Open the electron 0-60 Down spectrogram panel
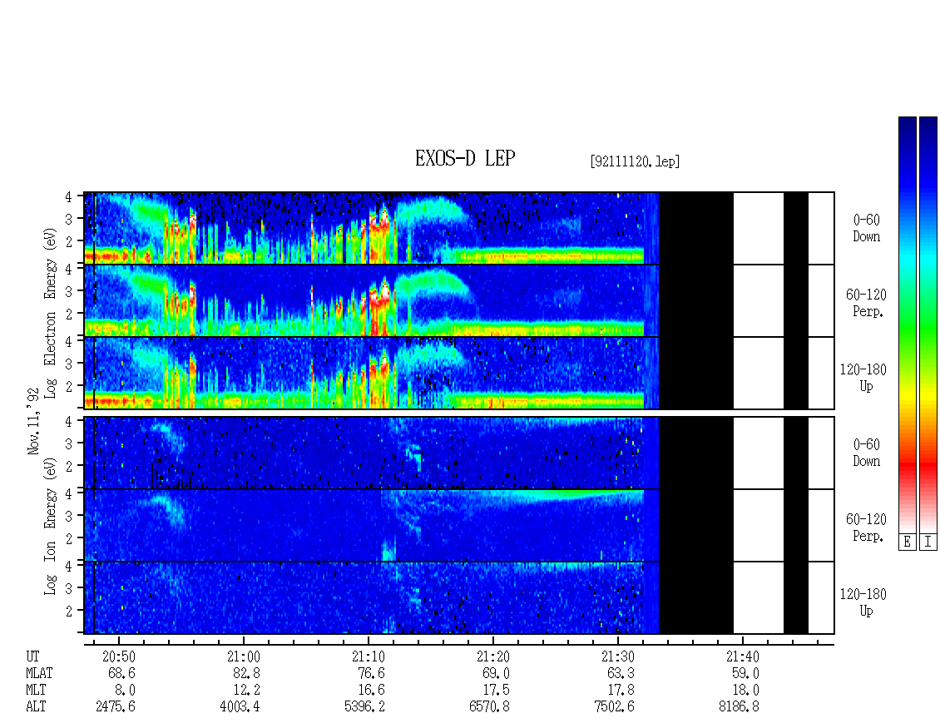The image size is (940, 728). (x=459, y=228)
